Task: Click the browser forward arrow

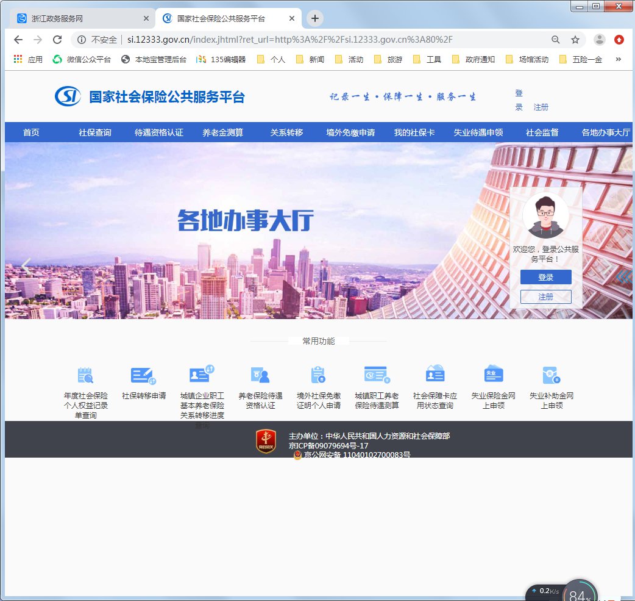Action: (x=38, y=40)
